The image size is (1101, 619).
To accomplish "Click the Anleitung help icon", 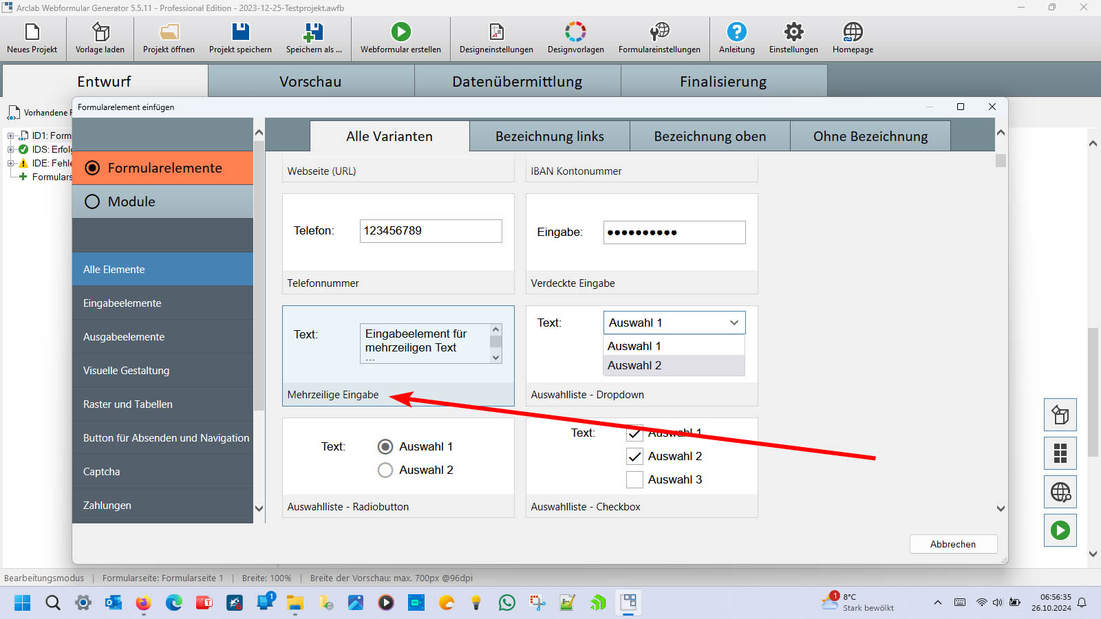I will click(736, 32).
